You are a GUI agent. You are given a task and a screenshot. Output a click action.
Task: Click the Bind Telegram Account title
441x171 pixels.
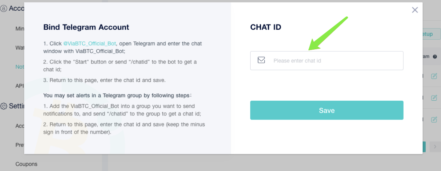pos(86,27)
